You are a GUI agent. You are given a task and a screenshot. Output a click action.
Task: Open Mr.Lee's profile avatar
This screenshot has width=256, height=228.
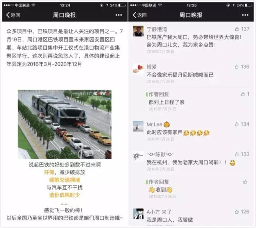pyautogui.click(x=138, y=126)
